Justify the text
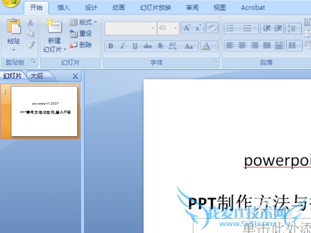Viewport: 311px width, 233px height. click(x=267, y=45)
